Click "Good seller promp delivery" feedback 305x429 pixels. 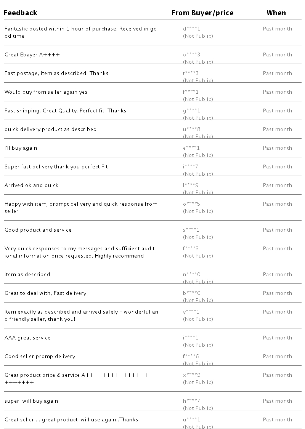click(x=40, y=356)
